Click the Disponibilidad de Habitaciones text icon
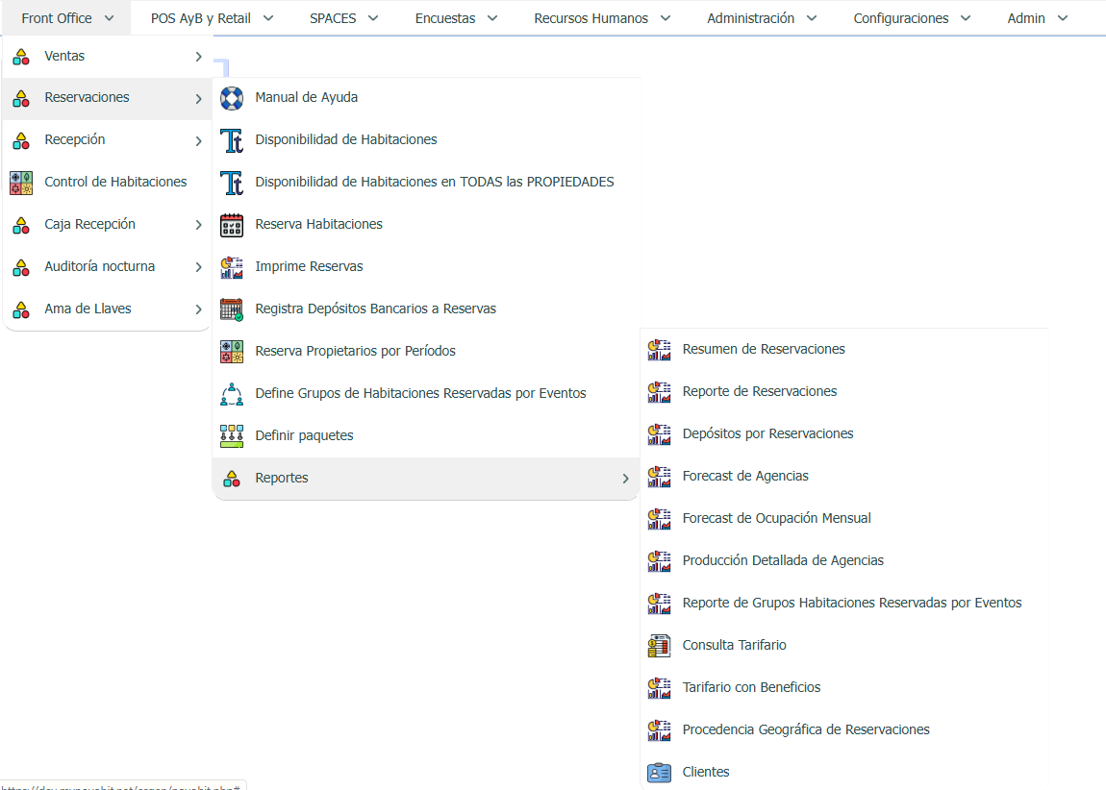 click(232, 140)
